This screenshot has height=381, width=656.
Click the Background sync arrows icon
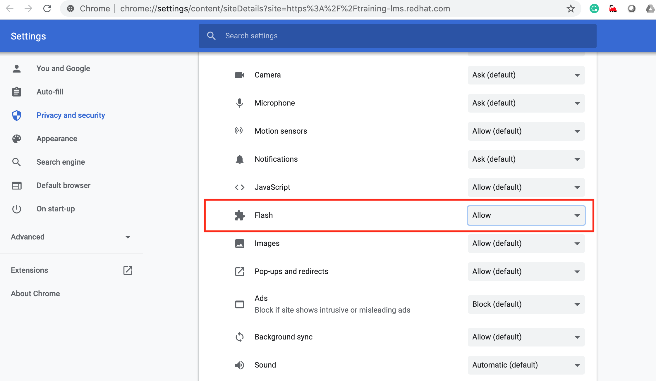240,337
